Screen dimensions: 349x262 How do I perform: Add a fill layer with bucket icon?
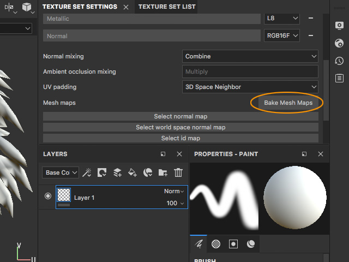pos(133,172)
